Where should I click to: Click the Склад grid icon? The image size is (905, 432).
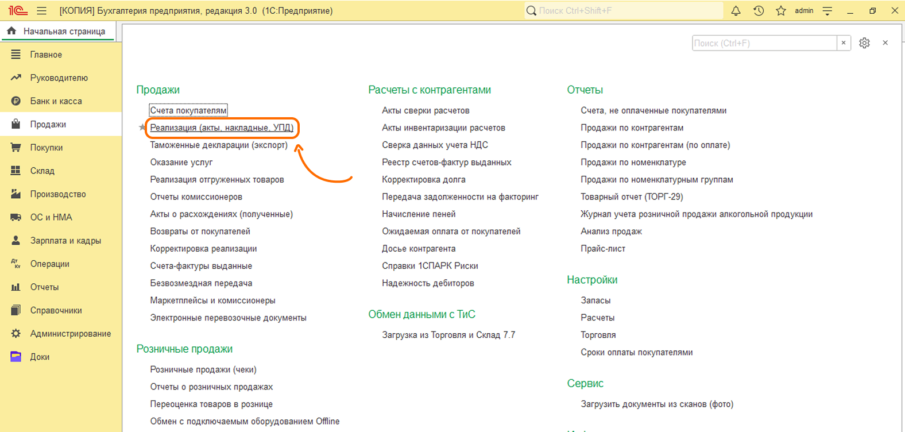(16, 171)
